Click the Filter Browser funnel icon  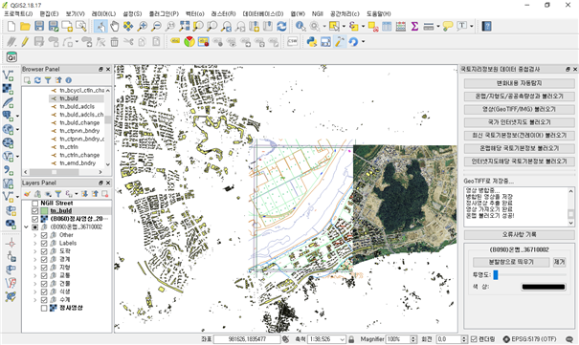(x=48, y=80)
